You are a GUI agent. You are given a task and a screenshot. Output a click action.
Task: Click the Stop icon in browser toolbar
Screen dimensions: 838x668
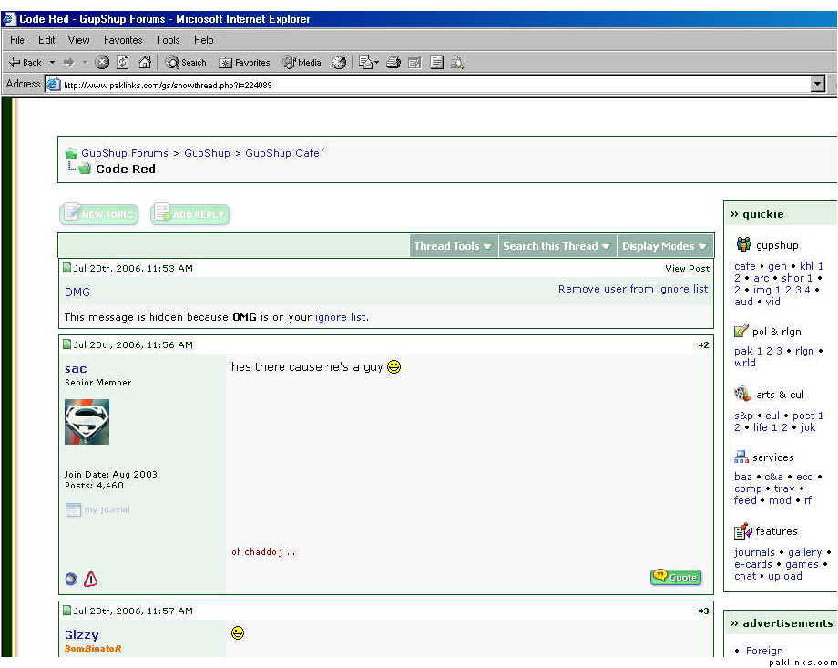point(102,63)
